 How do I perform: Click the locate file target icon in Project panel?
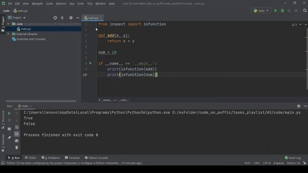coord(55,18)
